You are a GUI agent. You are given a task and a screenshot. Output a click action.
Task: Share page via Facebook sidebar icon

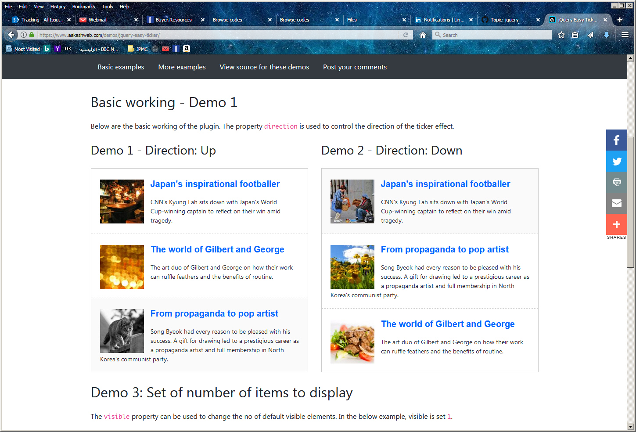616,140
